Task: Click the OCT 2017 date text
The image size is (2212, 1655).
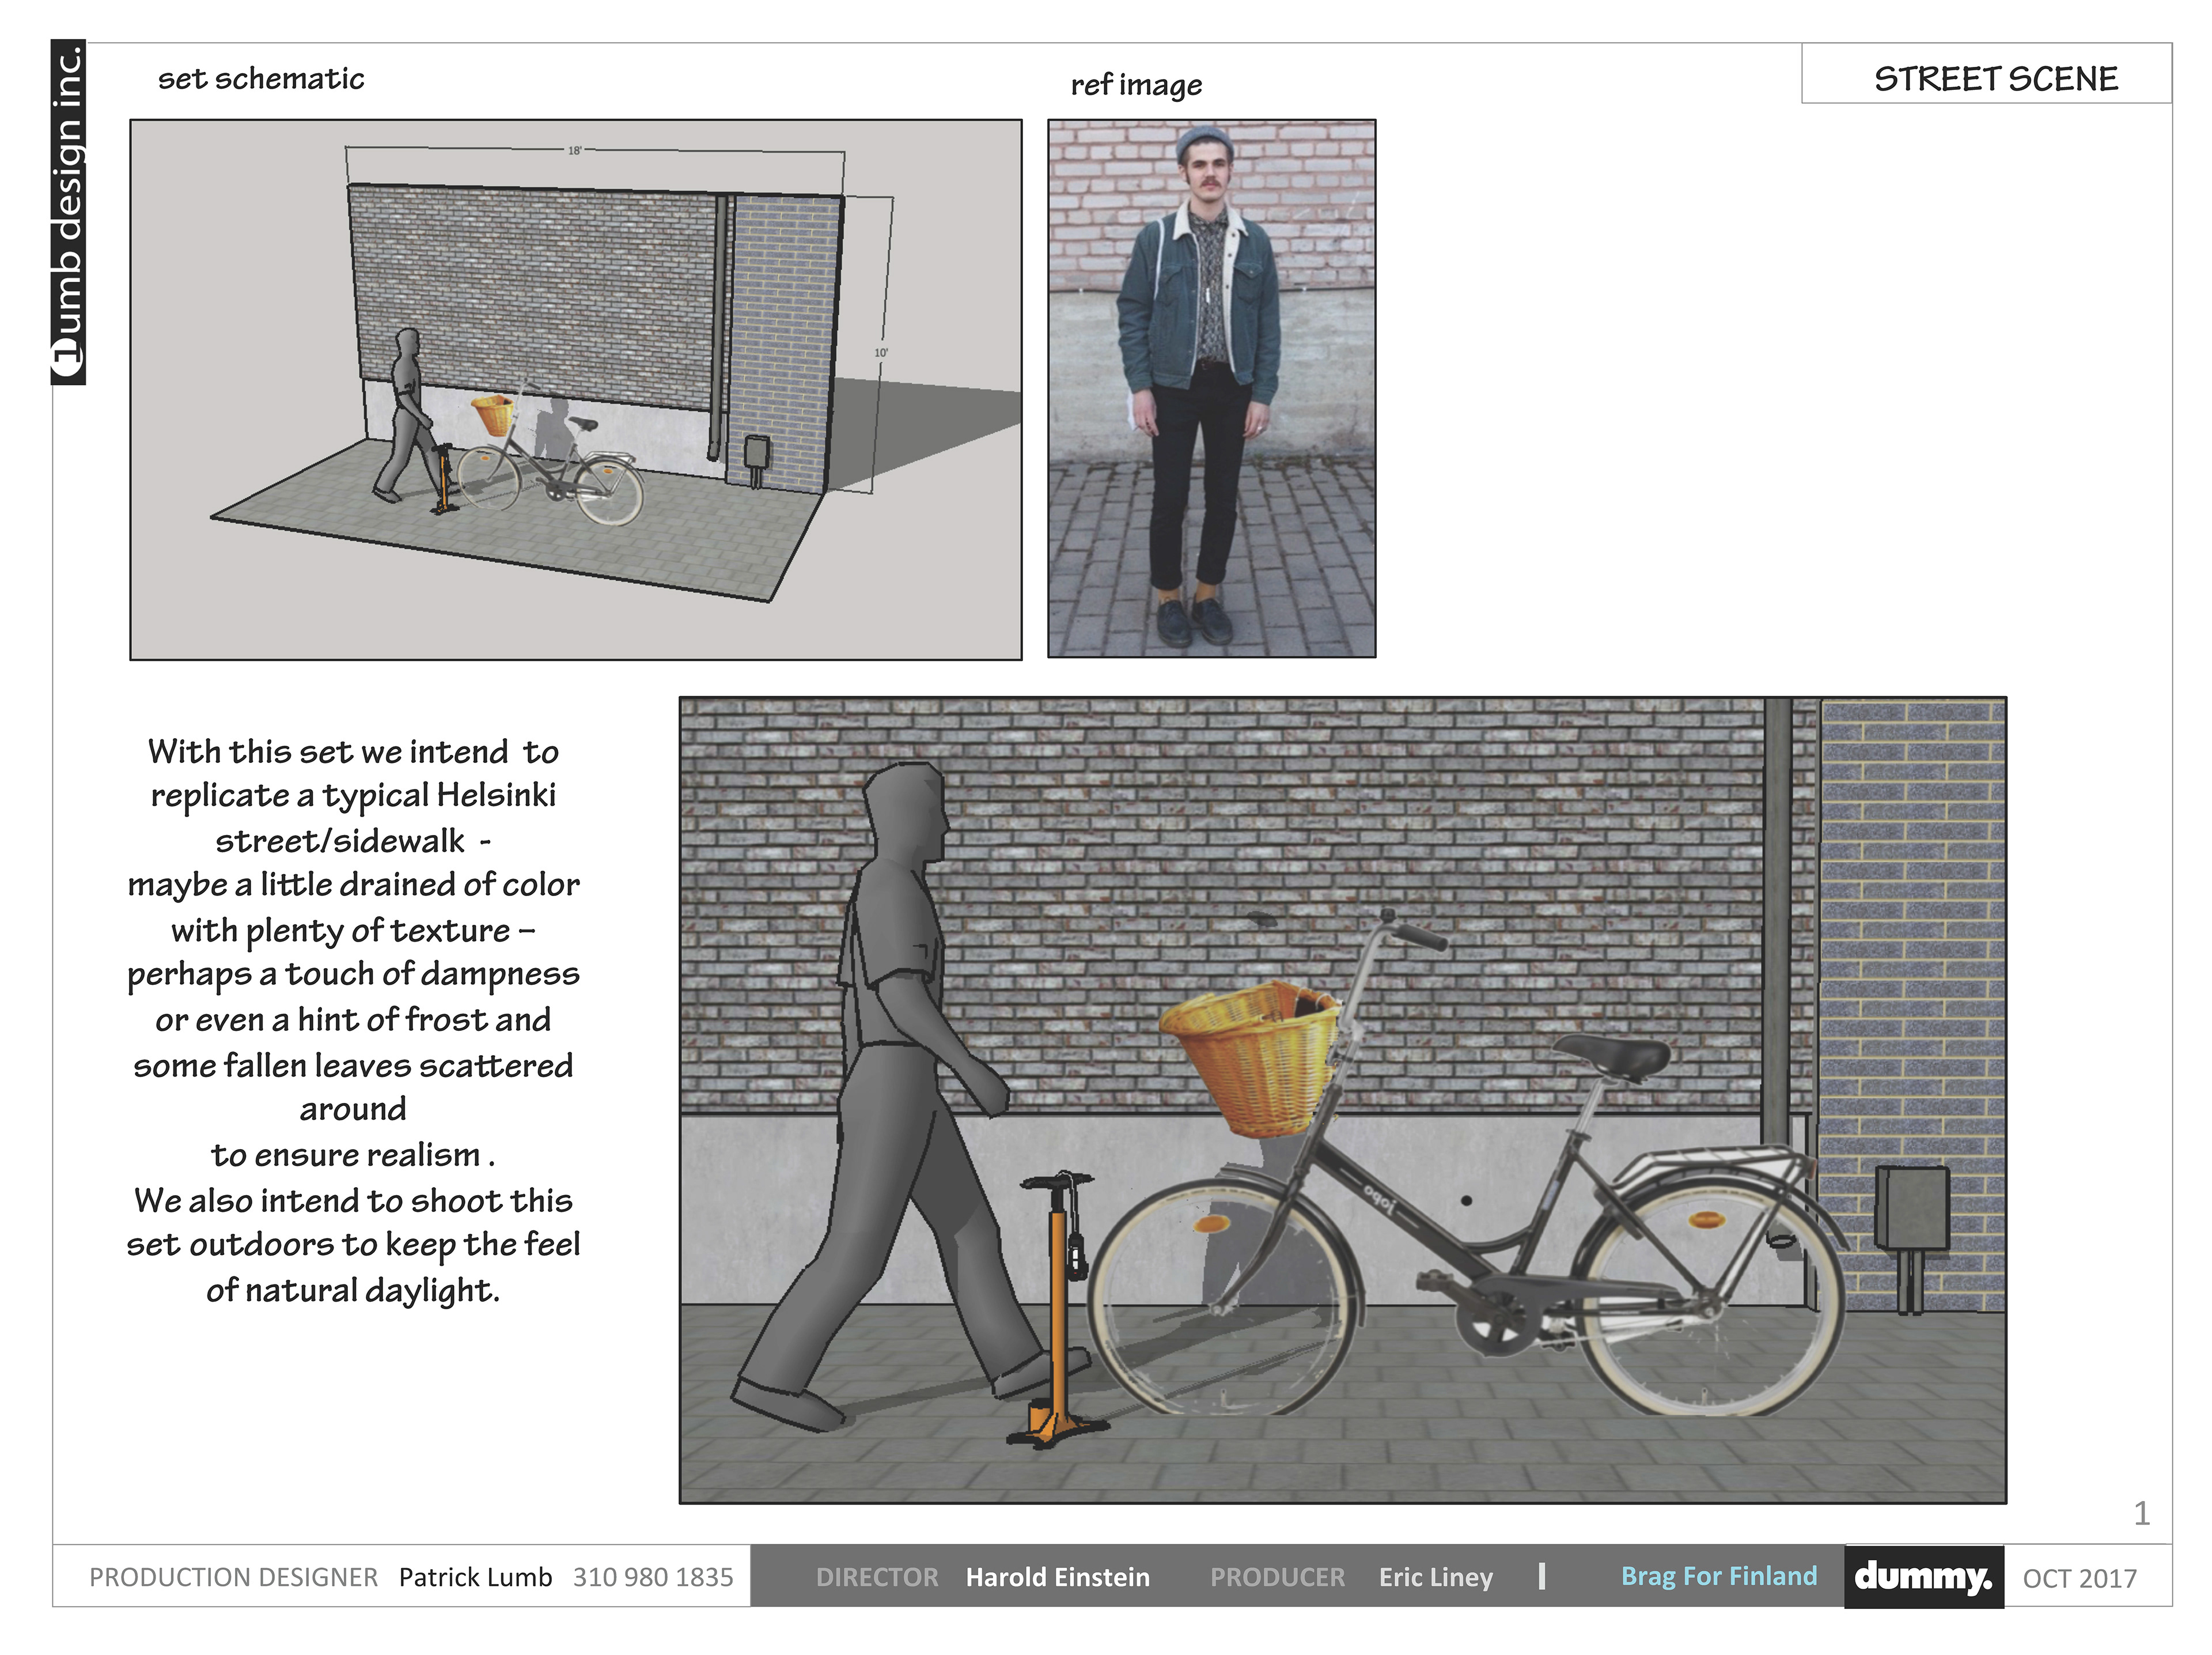Action: coord(2079,1578)
